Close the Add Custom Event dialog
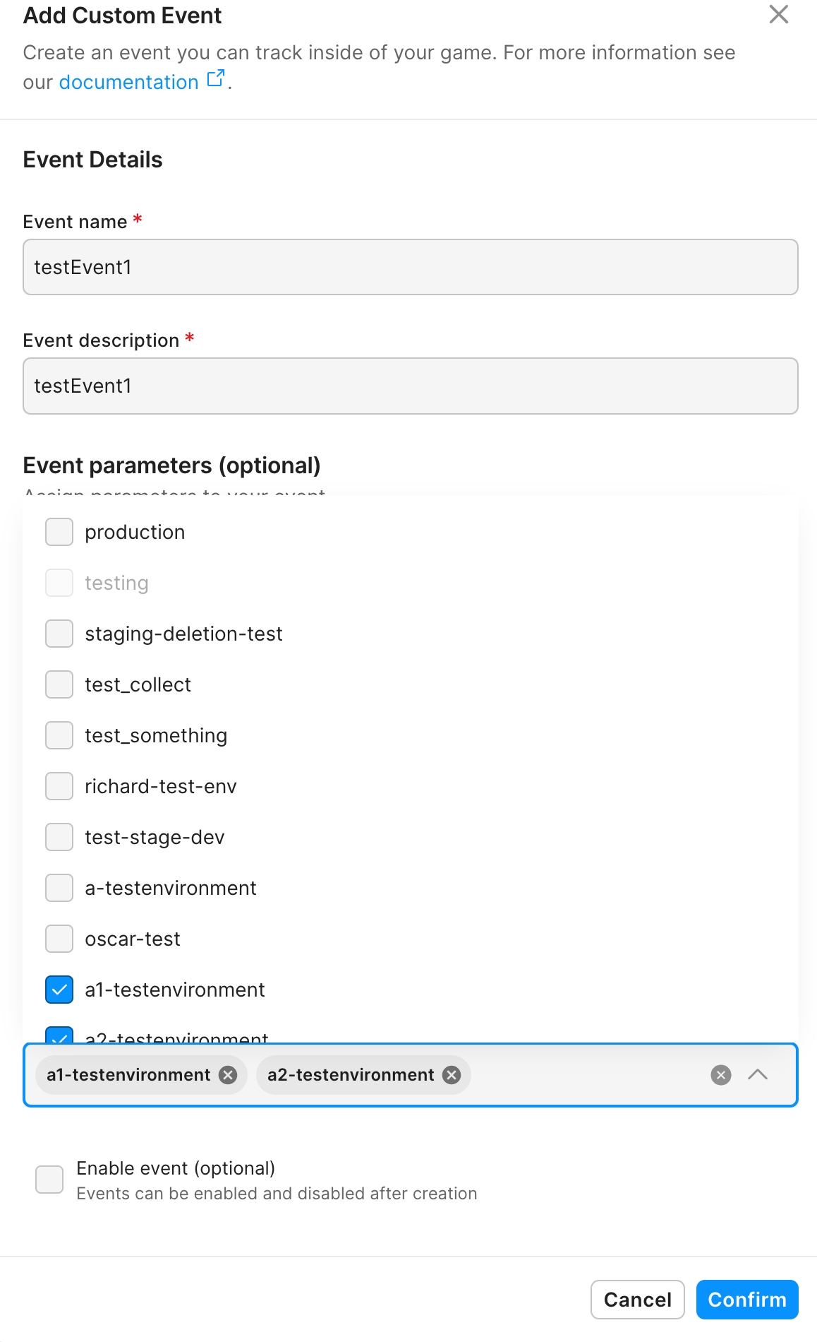 778,14
